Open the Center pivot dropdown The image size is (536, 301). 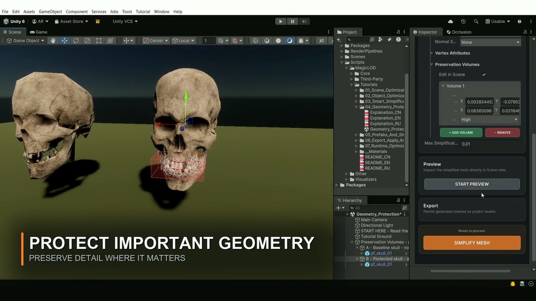click(x=155, y=41)
